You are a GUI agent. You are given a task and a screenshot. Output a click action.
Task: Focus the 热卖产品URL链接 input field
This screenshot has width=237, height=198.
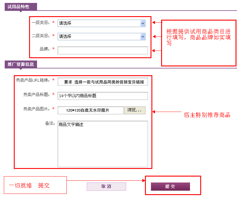point(103,82)
